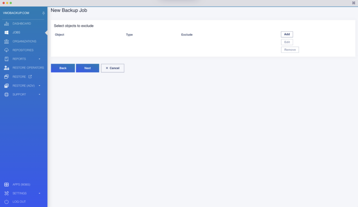Expand the Settings submenu arrow

click(40, 193)
